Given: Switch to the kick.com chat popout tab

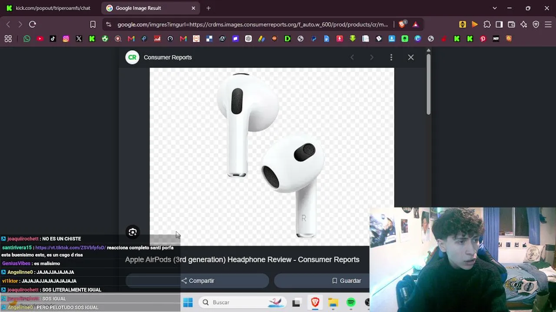Looking at the screenshot, I should coord(51,8).
